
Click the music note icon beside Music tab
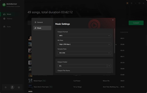pyautogui.click(x=35, y=28)
